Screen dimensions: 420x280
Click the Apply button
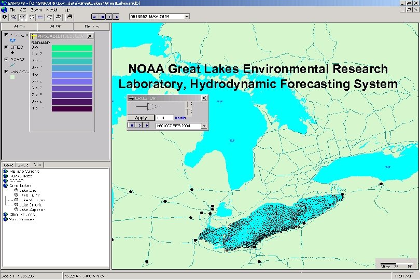coord(141,118)
